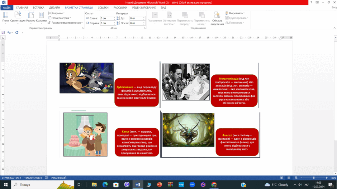The height and width of the screenshot is (189, 337).
Task: Open Word help question mark
Action: [x=311, y=3]
